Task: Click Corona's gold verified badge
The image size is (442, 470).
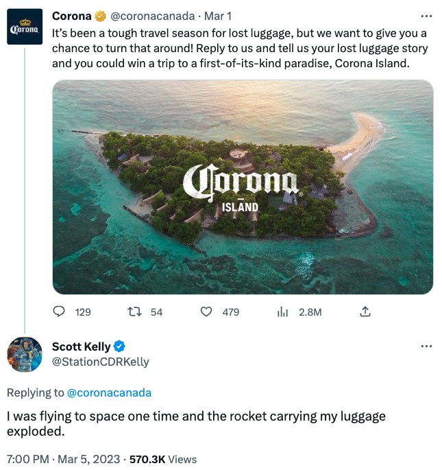Action: pyautogui.click(x=100, y=16)
